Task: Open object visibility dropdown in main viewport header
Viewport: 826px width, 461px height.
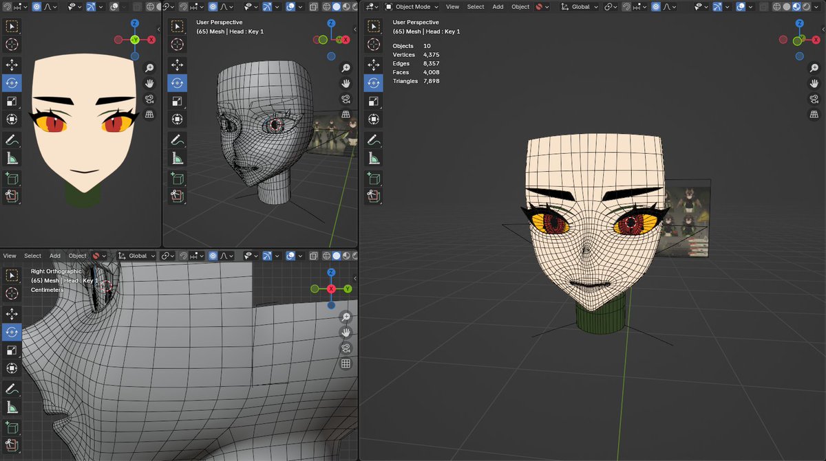Action: 702,7
